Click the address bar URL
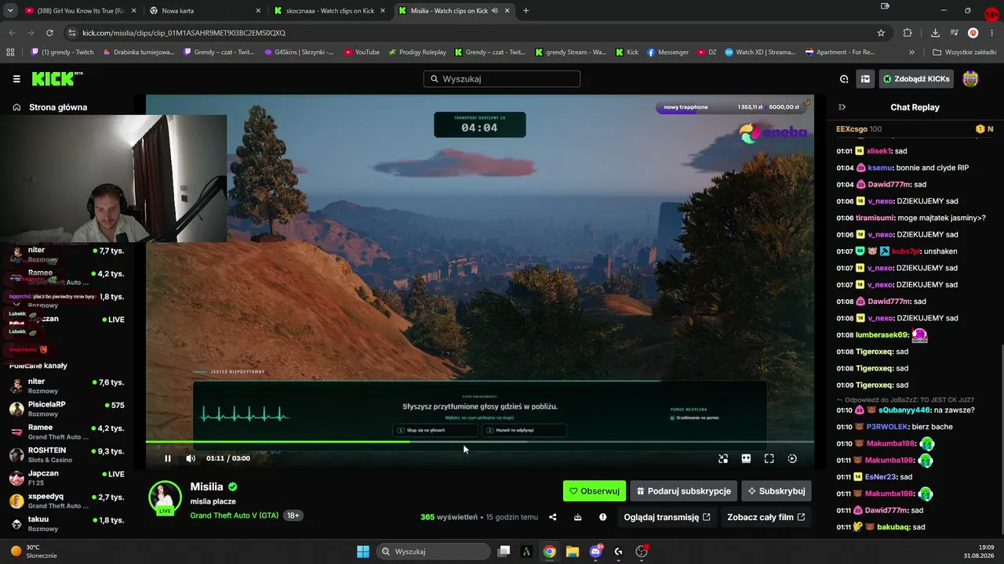 (x=184, y=33)
